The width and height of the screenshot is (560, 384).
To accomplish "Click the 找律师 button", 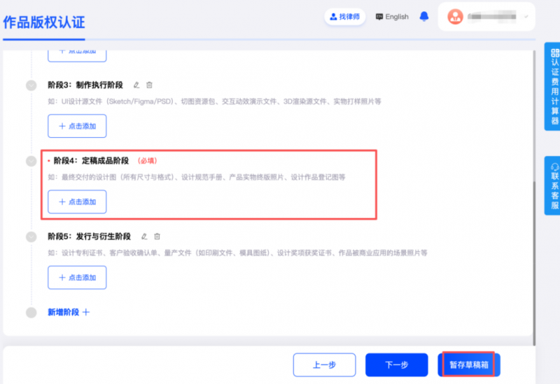I will pyautogui.click(x=344, y=17).
